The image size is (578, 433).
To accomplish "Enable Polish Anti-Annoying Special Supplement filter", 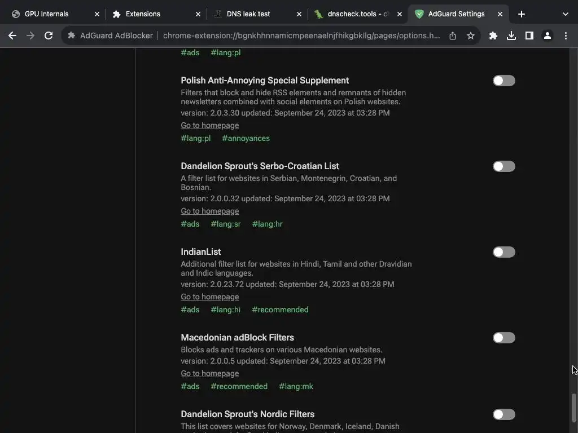I will click(x=503, y=81).
